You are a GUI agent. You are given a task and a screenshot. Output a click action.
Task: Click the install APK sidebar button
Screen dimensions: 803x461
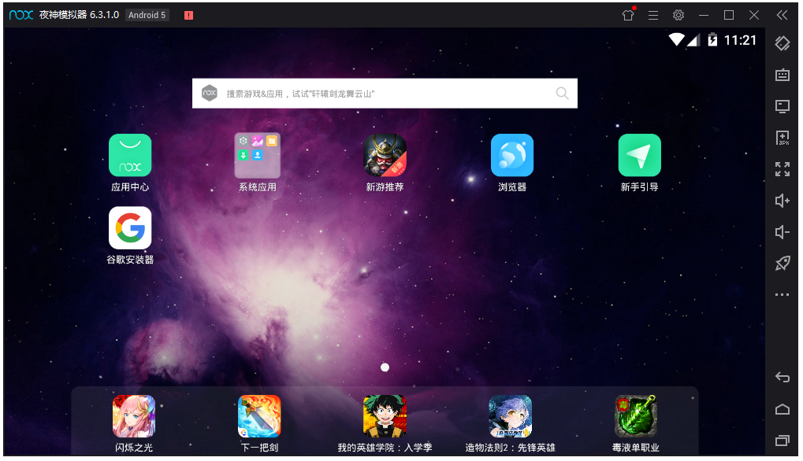point(782,138)
